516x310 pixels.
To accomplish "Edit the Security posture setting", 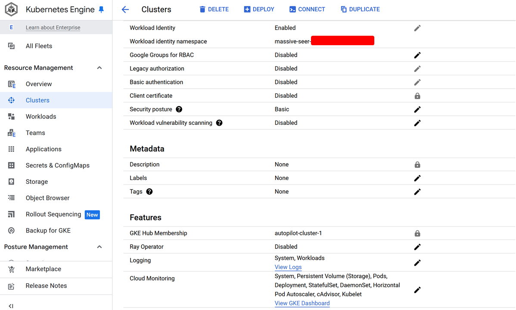I will click(x=417, y=109).
